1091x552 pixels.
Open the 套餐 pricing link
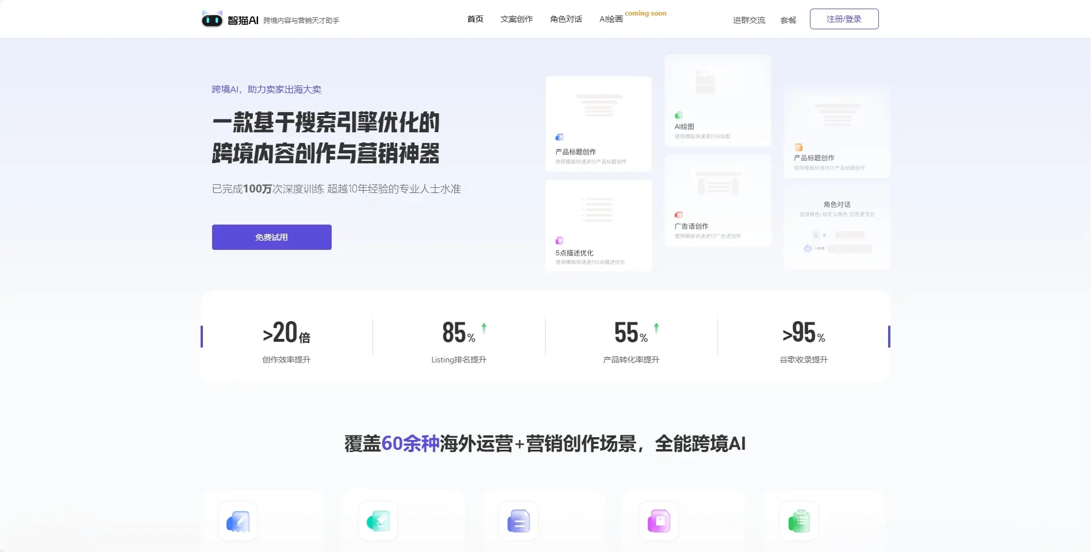tap(788, 20)
